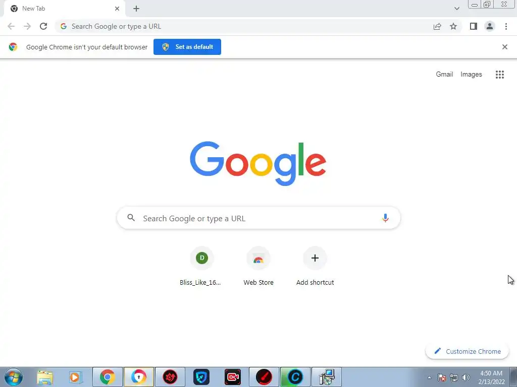Open the profile avatar menu
This screenshot has height=387, width=517.
tap(490, 26)
